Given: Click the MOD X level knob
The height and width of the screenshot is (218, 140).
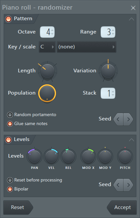Looking at the screenshot, I should 88,157.
